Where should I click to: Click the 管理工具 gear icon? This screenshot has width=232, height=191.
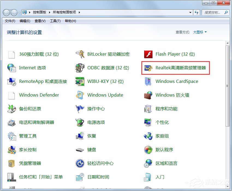pos(12,136)
